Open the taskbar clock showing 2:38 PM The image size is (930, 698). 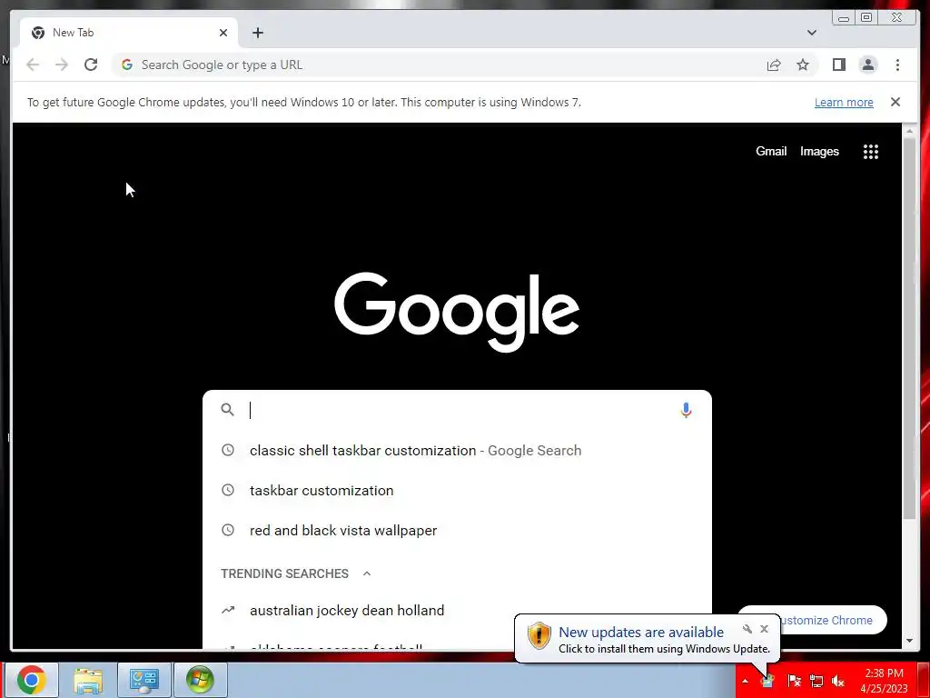pos(884,681)
